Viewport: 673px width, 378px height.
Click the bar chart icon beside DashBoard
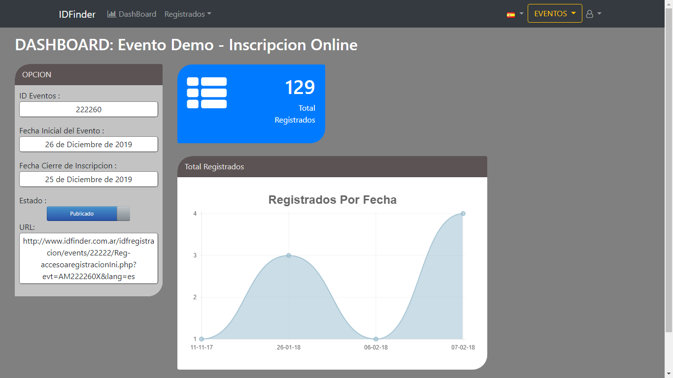click(112, 14)
